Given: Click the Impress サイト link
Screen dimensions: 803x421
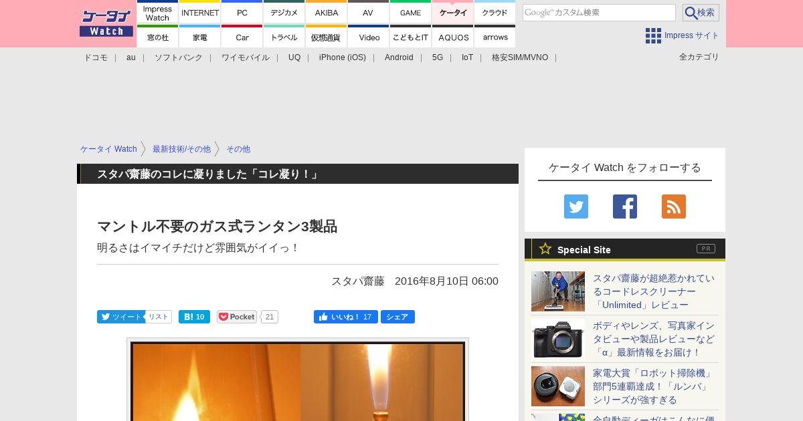Looking at the screenshot, I should tap(692, 35).
